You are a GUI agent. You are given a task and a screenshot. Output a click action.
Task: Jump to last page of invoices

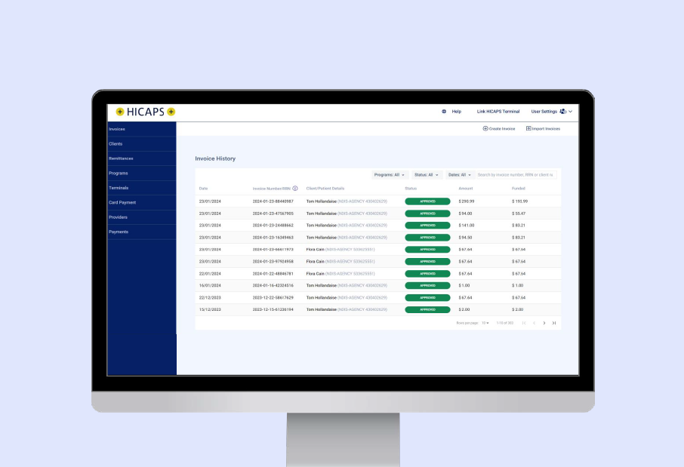point(554,323)
